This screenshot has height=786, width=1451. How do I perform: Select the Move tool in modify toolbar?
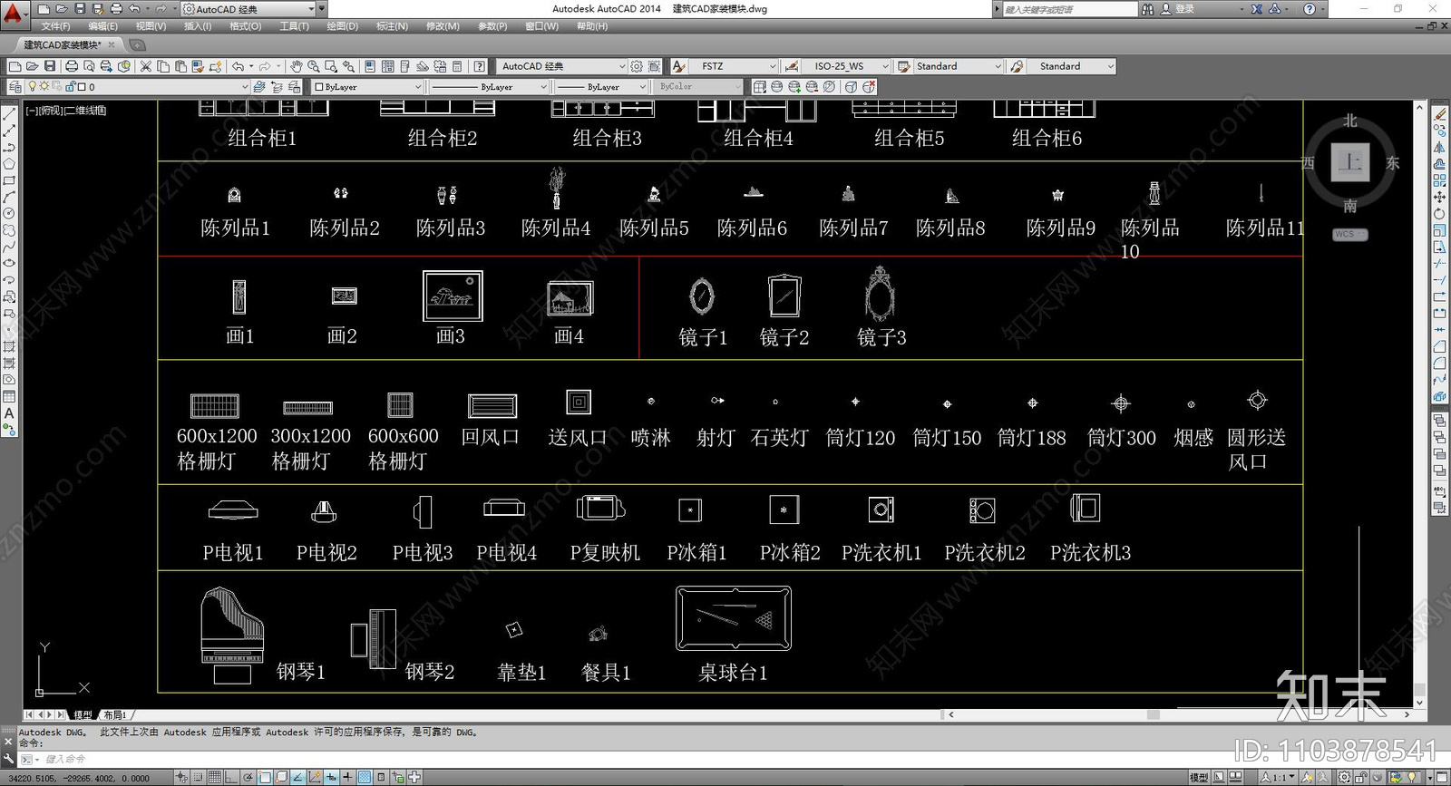click(x=1439, y=197)
